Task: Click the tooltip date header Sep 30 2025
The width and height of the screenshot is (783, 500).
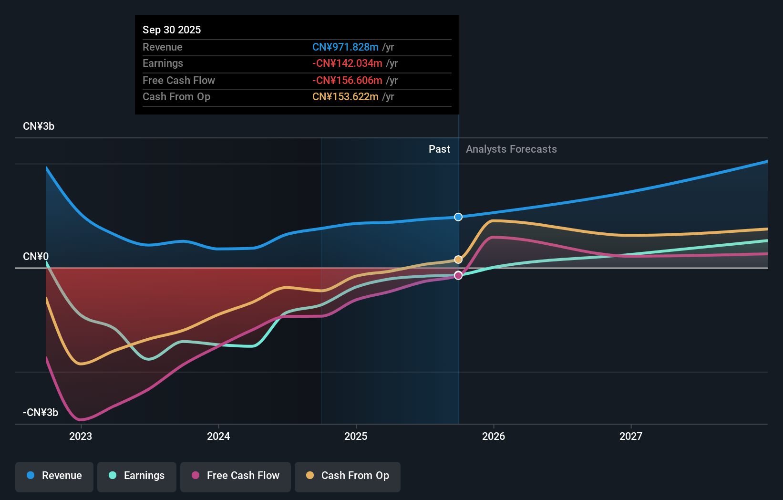Action: [172, 30]
